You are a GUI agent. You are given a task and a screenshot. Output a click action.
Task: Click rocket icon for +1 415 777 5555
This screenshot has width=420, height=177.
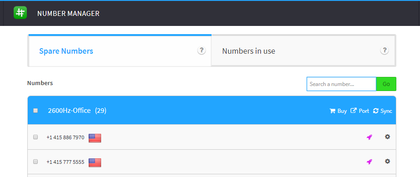point(369,162)
